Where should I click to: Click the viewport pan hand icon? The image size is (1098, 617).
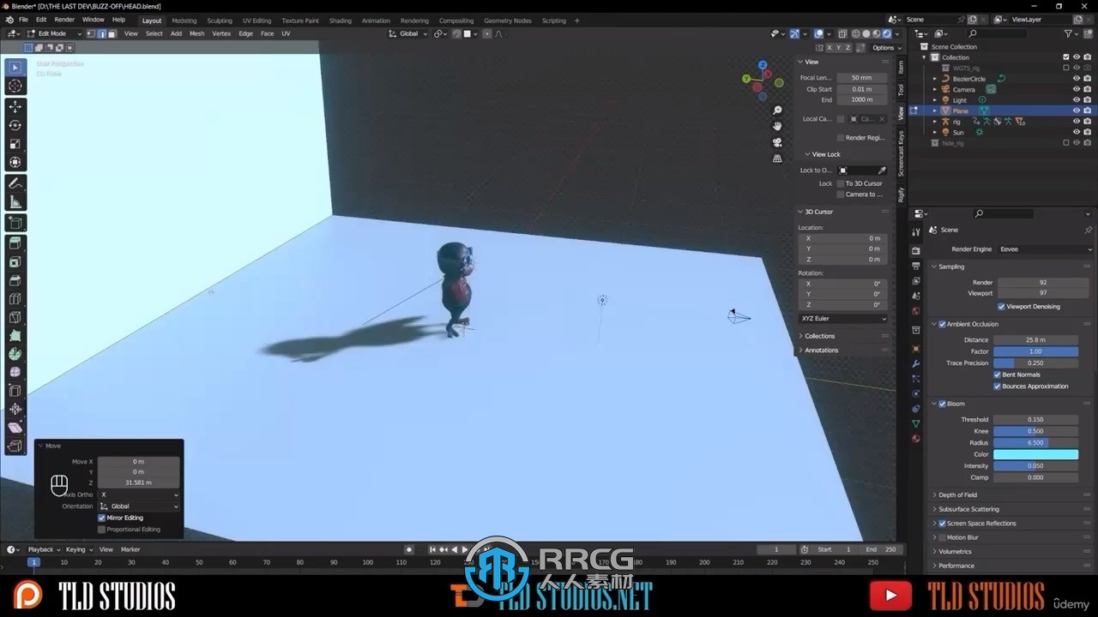777,126
